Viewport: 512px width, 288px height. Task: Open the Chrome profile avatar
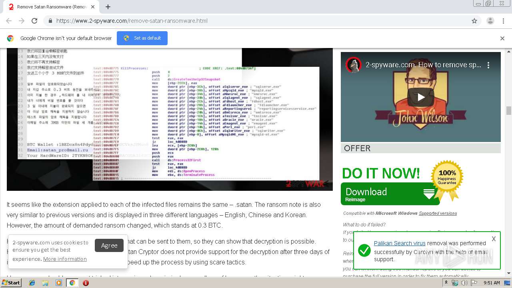pyautogui.click(x=490, y=21)
